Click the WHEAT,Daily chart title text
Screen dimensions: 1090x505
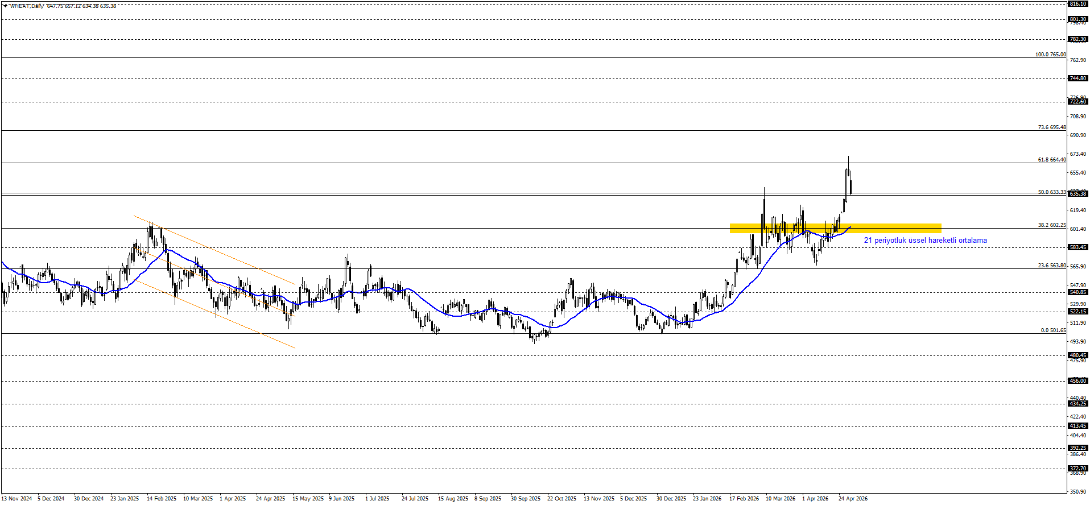[27, 6]
